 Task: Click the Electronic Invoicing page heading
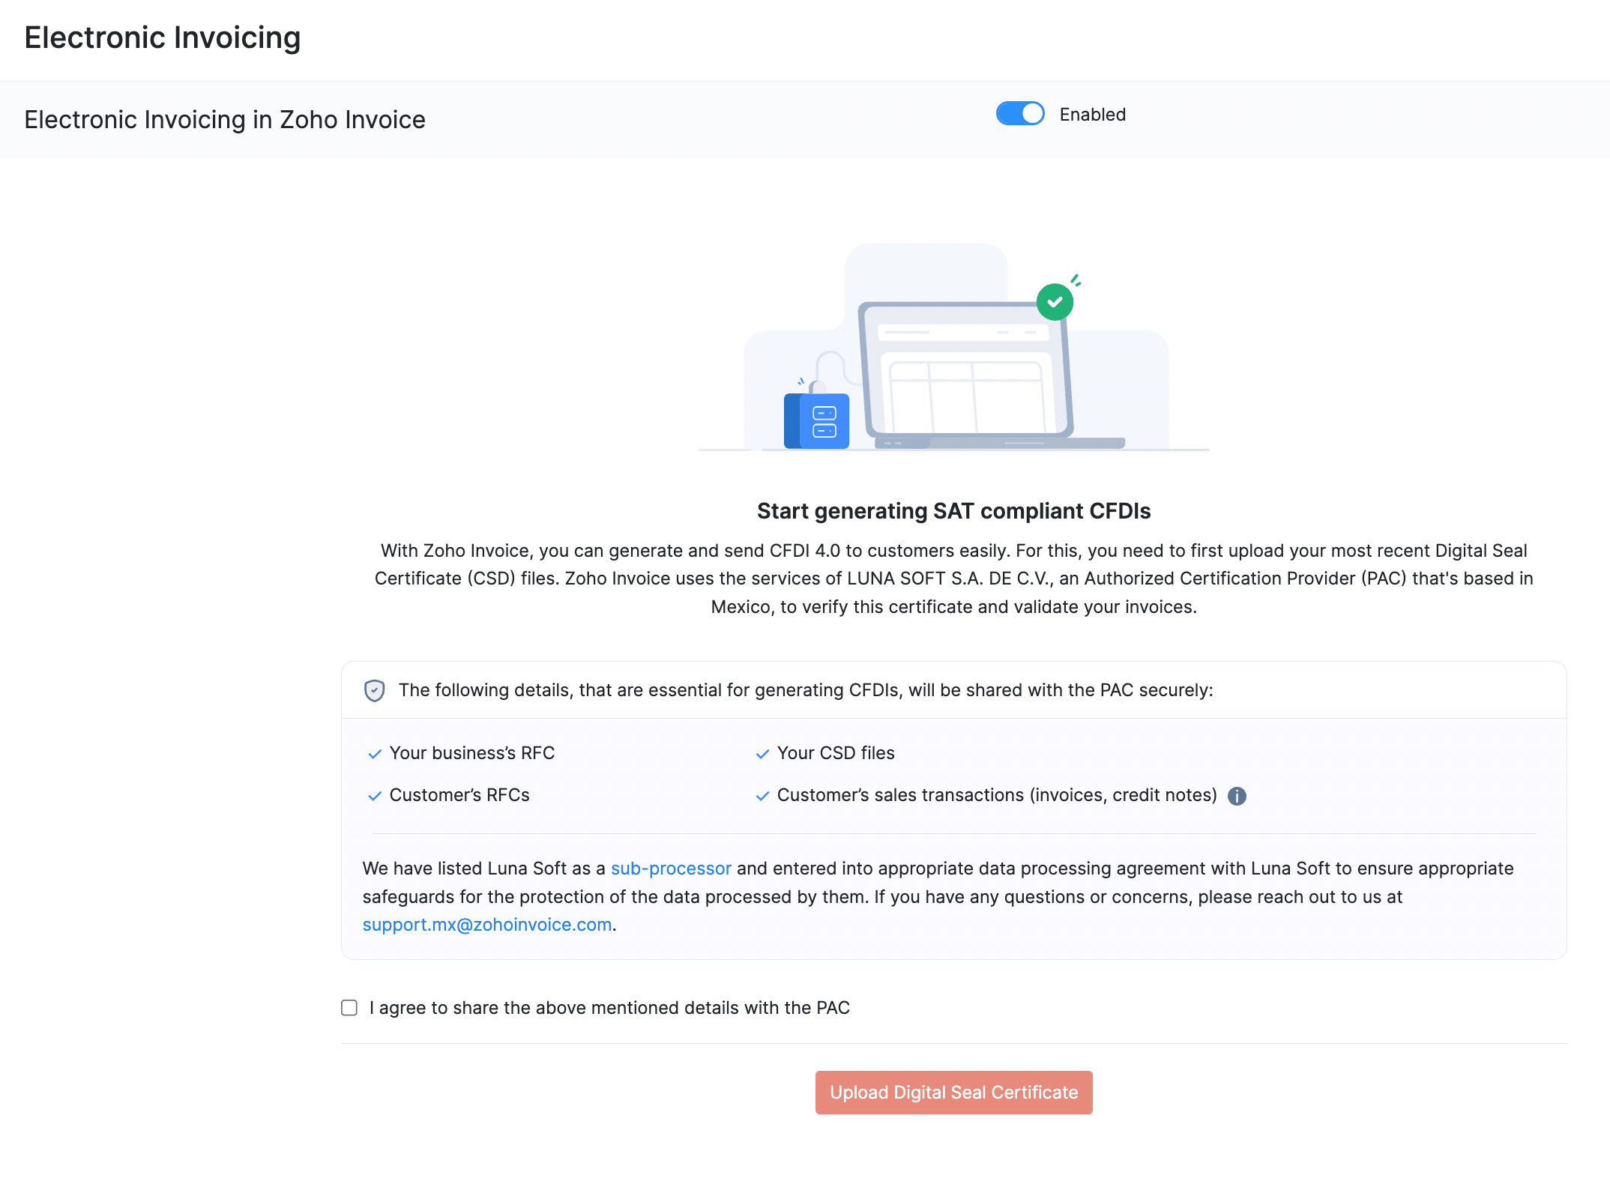pos(162,37)
